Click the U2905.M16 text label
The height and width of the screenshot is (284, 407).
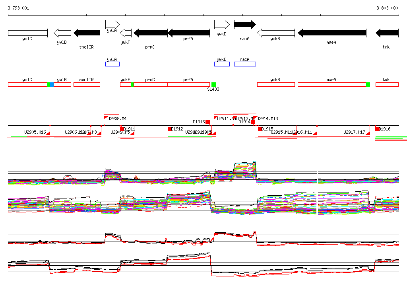(35, 132)
